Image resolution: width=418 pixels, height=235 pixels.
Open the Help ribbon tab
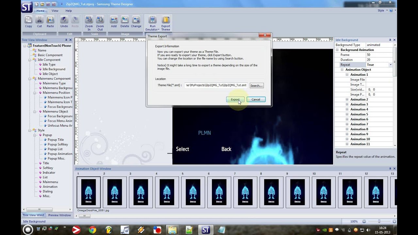[69, 11]
